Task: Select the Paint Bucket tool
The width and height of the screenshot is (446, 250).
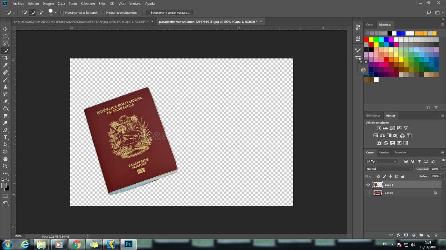Action: click(5, 108)
